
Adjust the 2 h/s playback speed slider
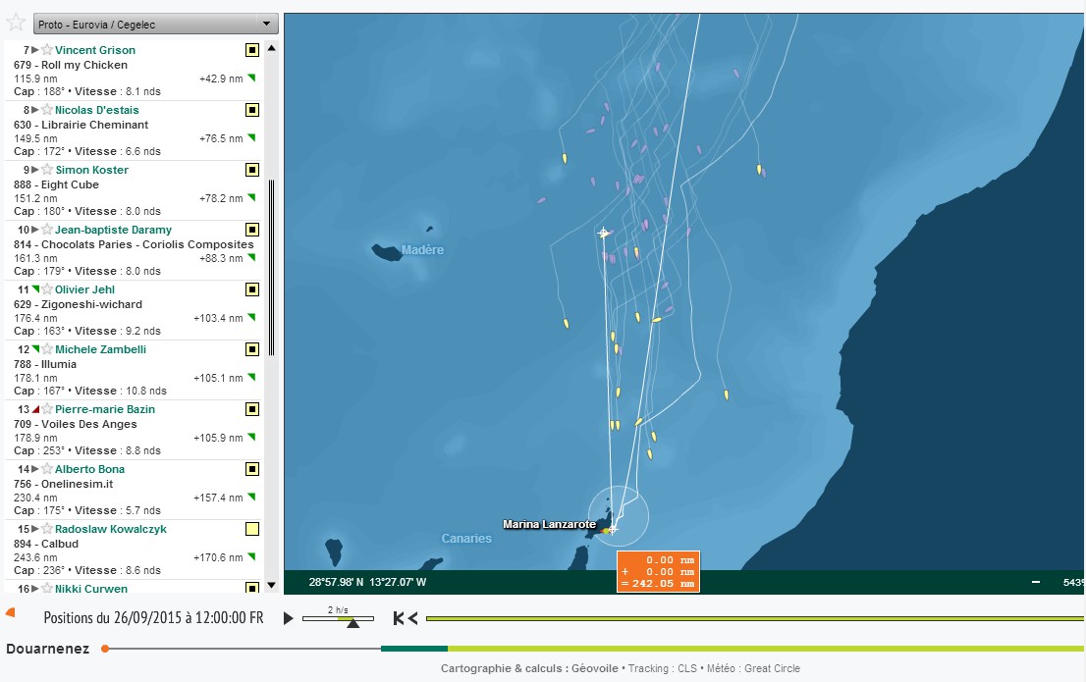(x=353, y=623)
